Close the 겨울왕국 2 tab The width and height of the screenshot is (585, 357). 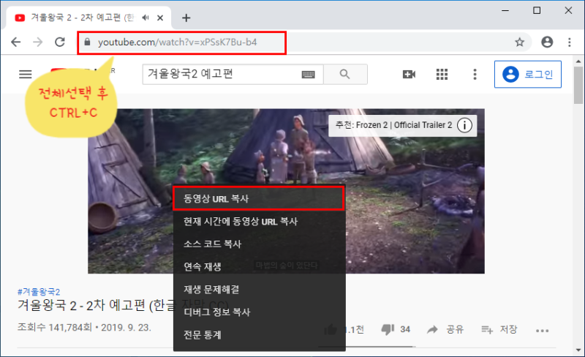click(x=160, y=18)
